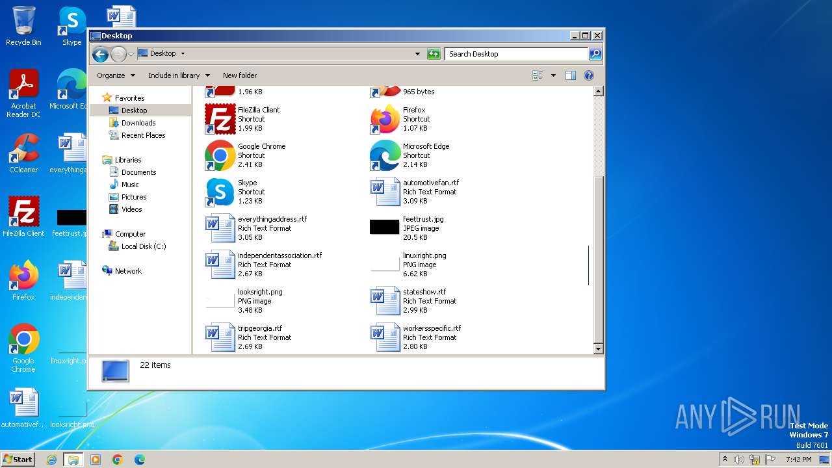Viewport: 832px width, 468px height.
Task: Click the Explorer Forward navigation button
Action: tap(118, 54)
